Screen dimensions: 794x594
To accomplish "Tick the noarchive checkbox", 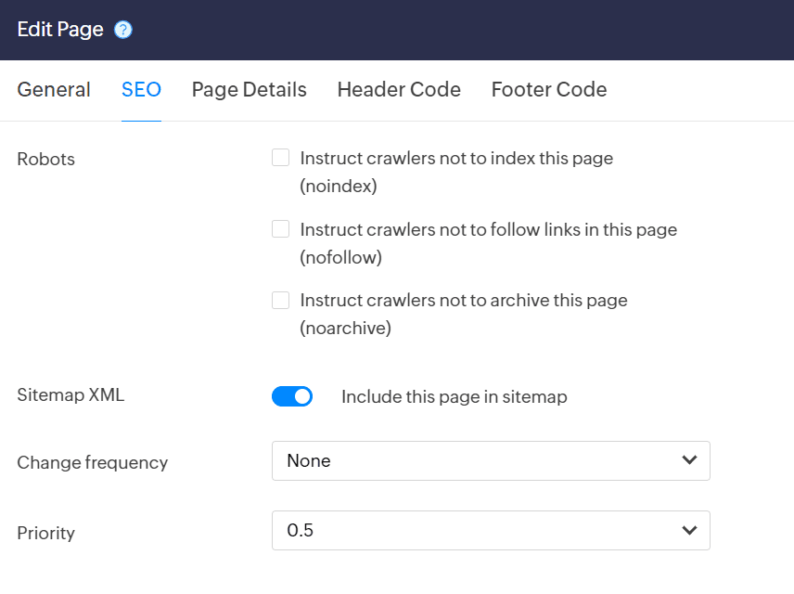I will click(280, 300).
